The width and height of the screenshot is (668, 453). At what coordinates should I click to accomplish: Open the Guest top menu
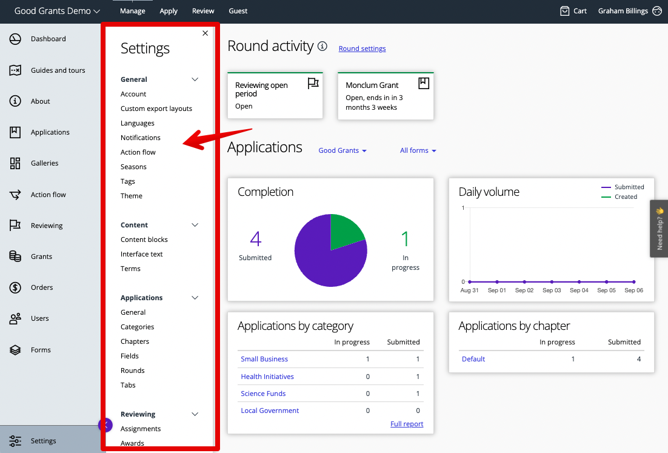click(238, 11)
